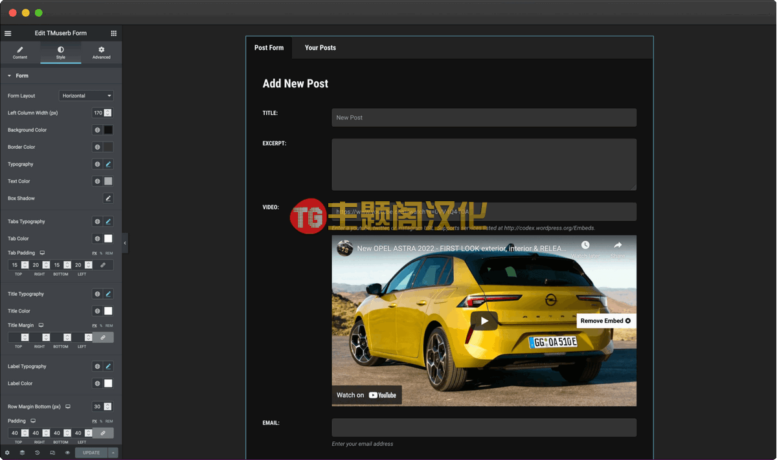Edit Label Typography with pencil
This screenshot has width=777, height=460.
[108, 366]
